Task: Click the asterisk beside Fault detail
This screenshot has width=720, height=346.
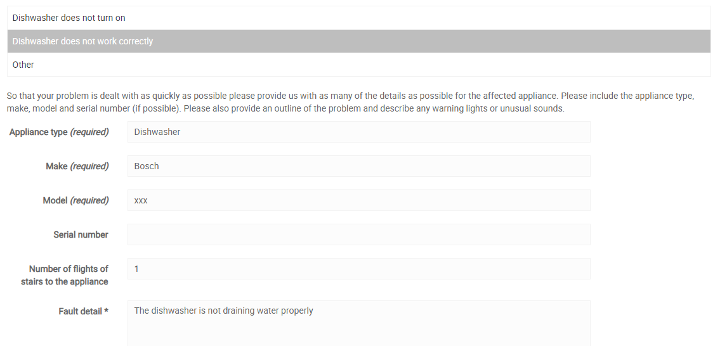Action: (106, 311)
